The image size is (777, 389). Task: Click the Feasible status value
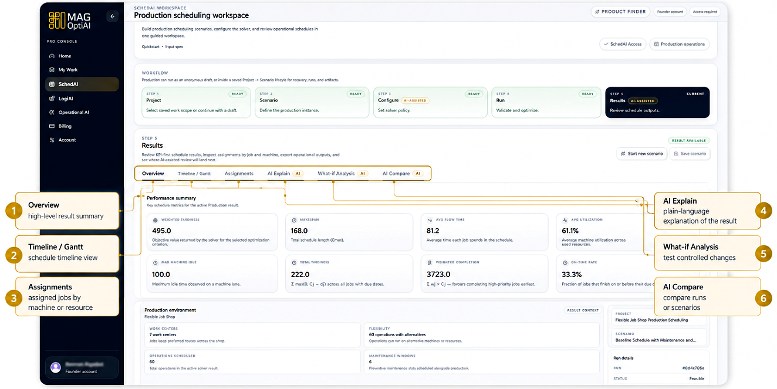tap(697, 378)
